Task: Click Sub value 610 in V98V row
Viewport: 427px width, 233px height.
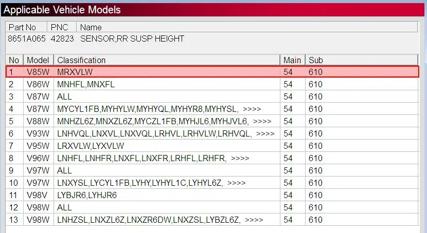Action: click(315, 195)
